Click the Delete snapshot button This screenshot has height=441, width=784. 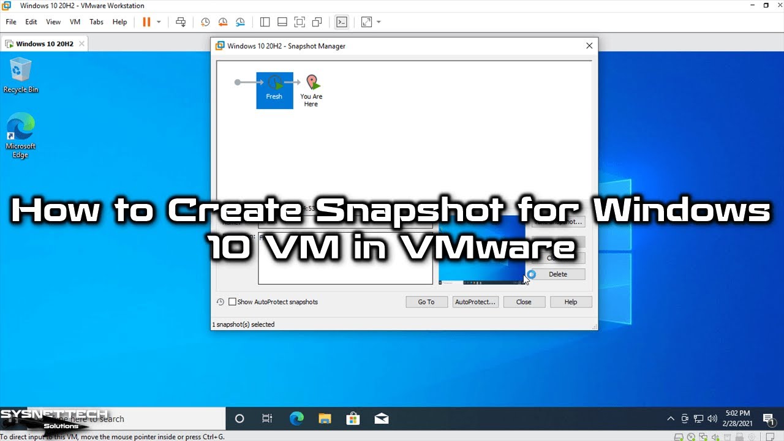coord(558,274)
